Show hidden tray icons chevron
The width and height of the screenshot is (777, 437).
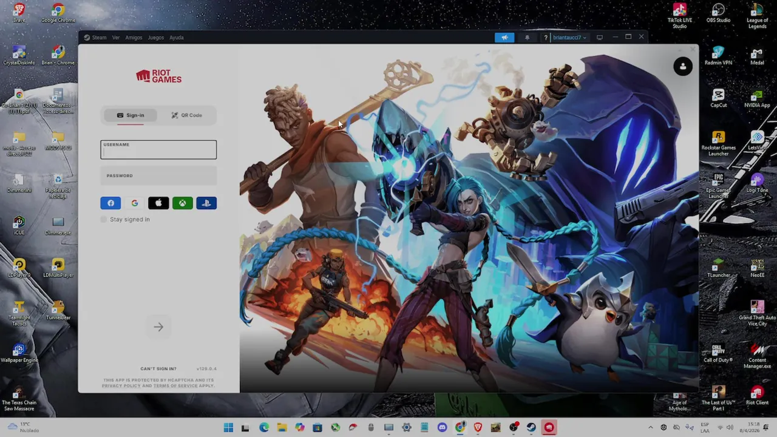coord(650,428)
